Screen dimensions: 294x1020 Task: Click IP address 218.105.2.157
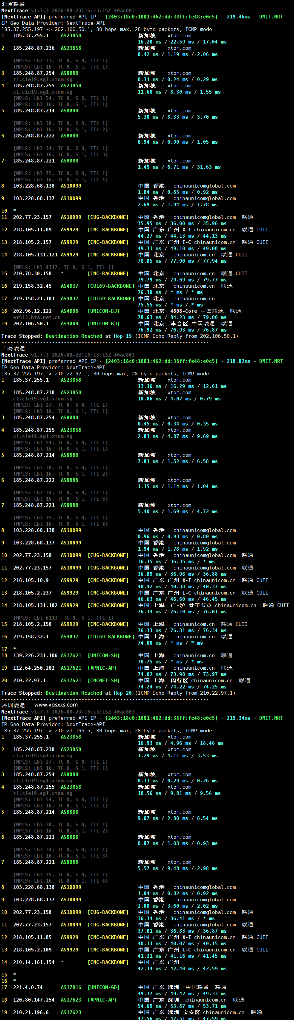pos(32,242)
